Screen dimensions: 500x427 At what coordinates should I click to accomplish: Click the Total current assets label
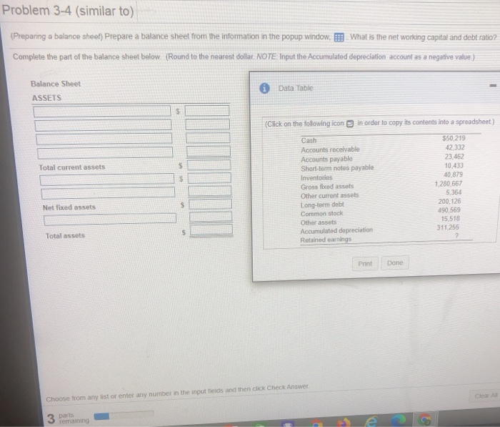71,167
